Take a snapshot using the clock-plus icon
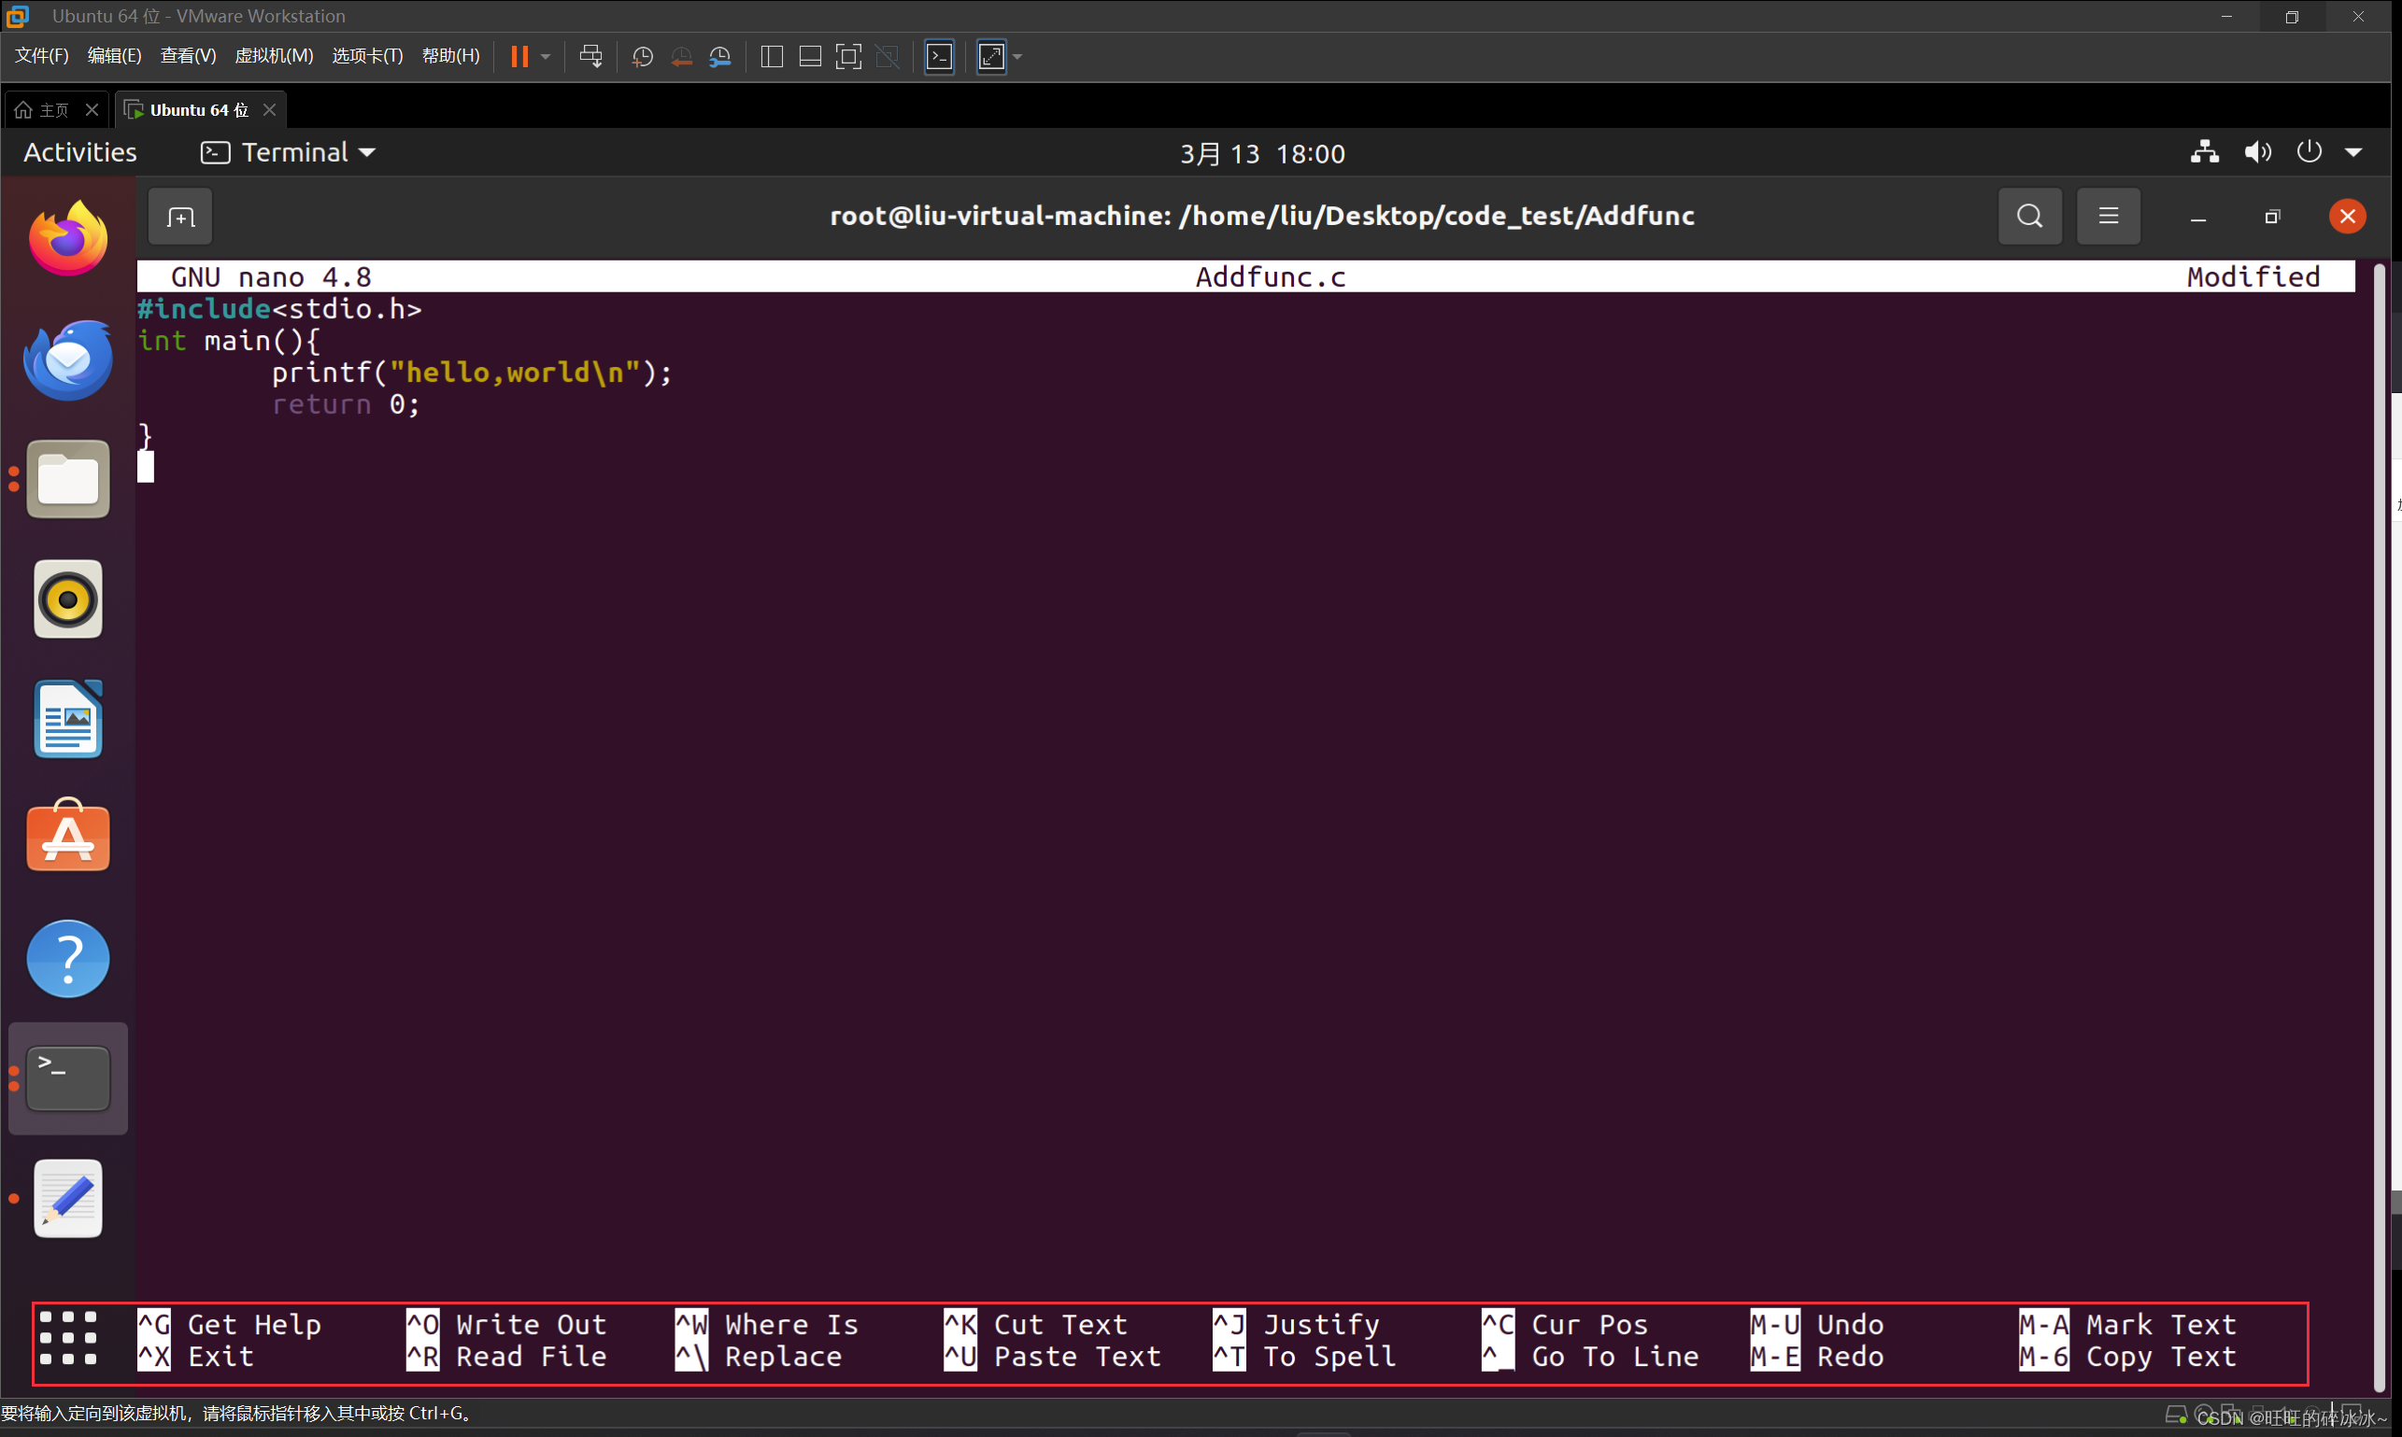The image size is (2402, 1437). point(642,57)
